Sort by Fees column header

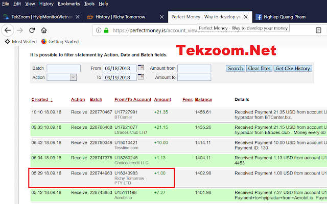[x=188, y=100]
